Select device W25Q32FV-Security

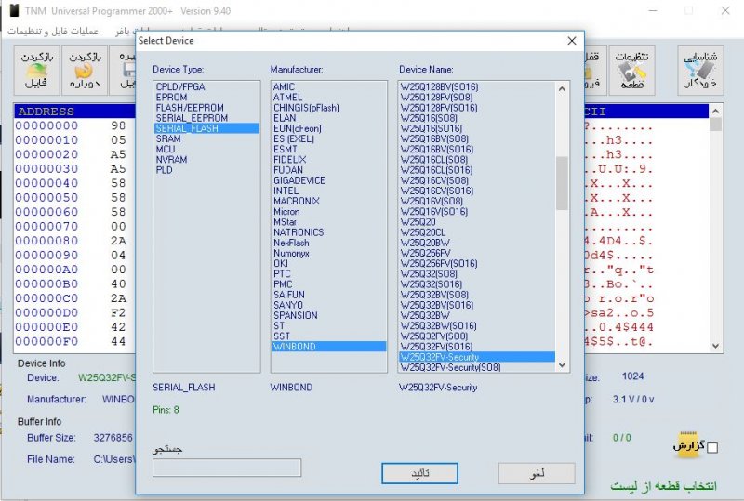(x=477, y=357)
